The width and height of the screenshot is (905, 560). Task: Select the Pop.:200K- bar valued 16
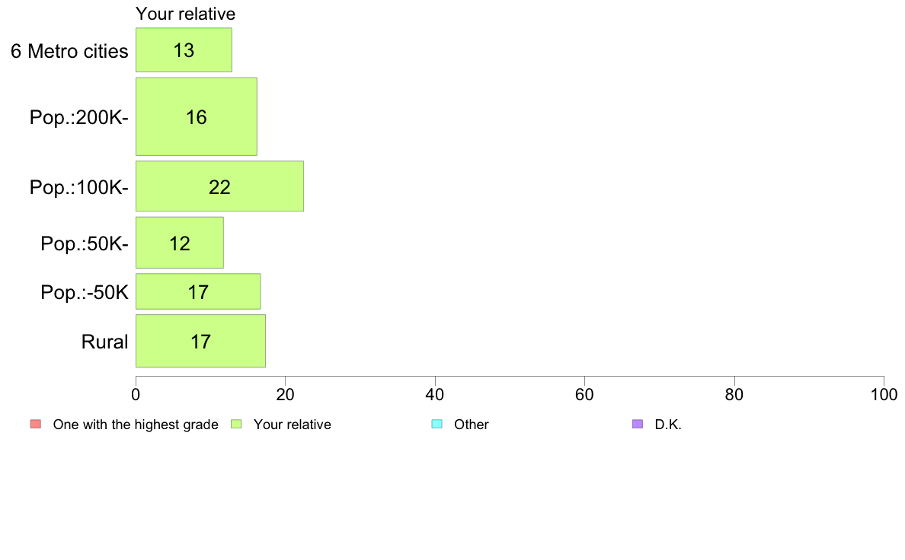point(197,116)
